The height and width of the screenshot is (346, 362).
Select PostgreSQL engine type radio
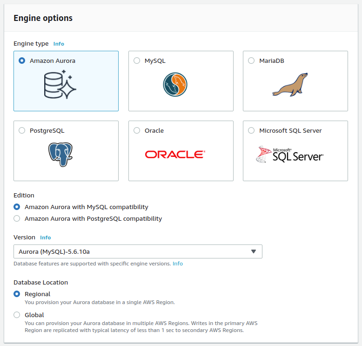[22, 130]
